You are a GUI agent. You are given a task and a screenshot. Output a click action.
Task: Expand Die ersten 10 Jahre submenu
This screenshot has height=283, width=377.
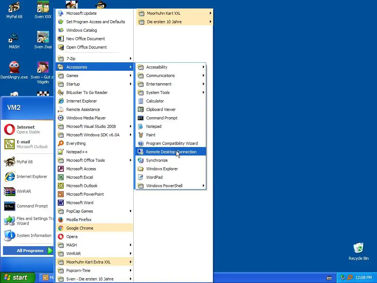point(175,22)
